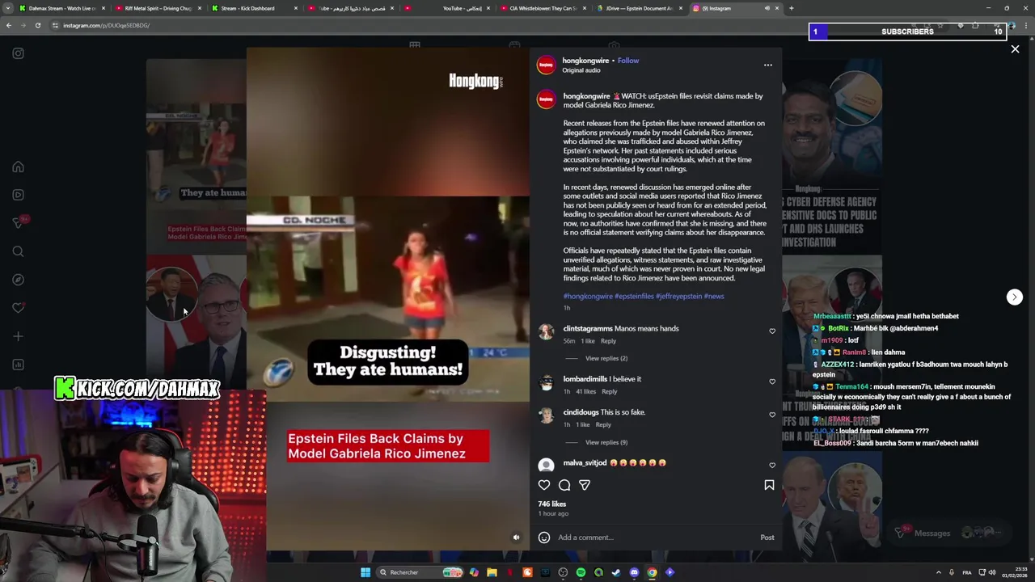This screenshot has width=1035, height=582.
Task: Click the hongkongwire profile avatar in header
Action: 547,65
